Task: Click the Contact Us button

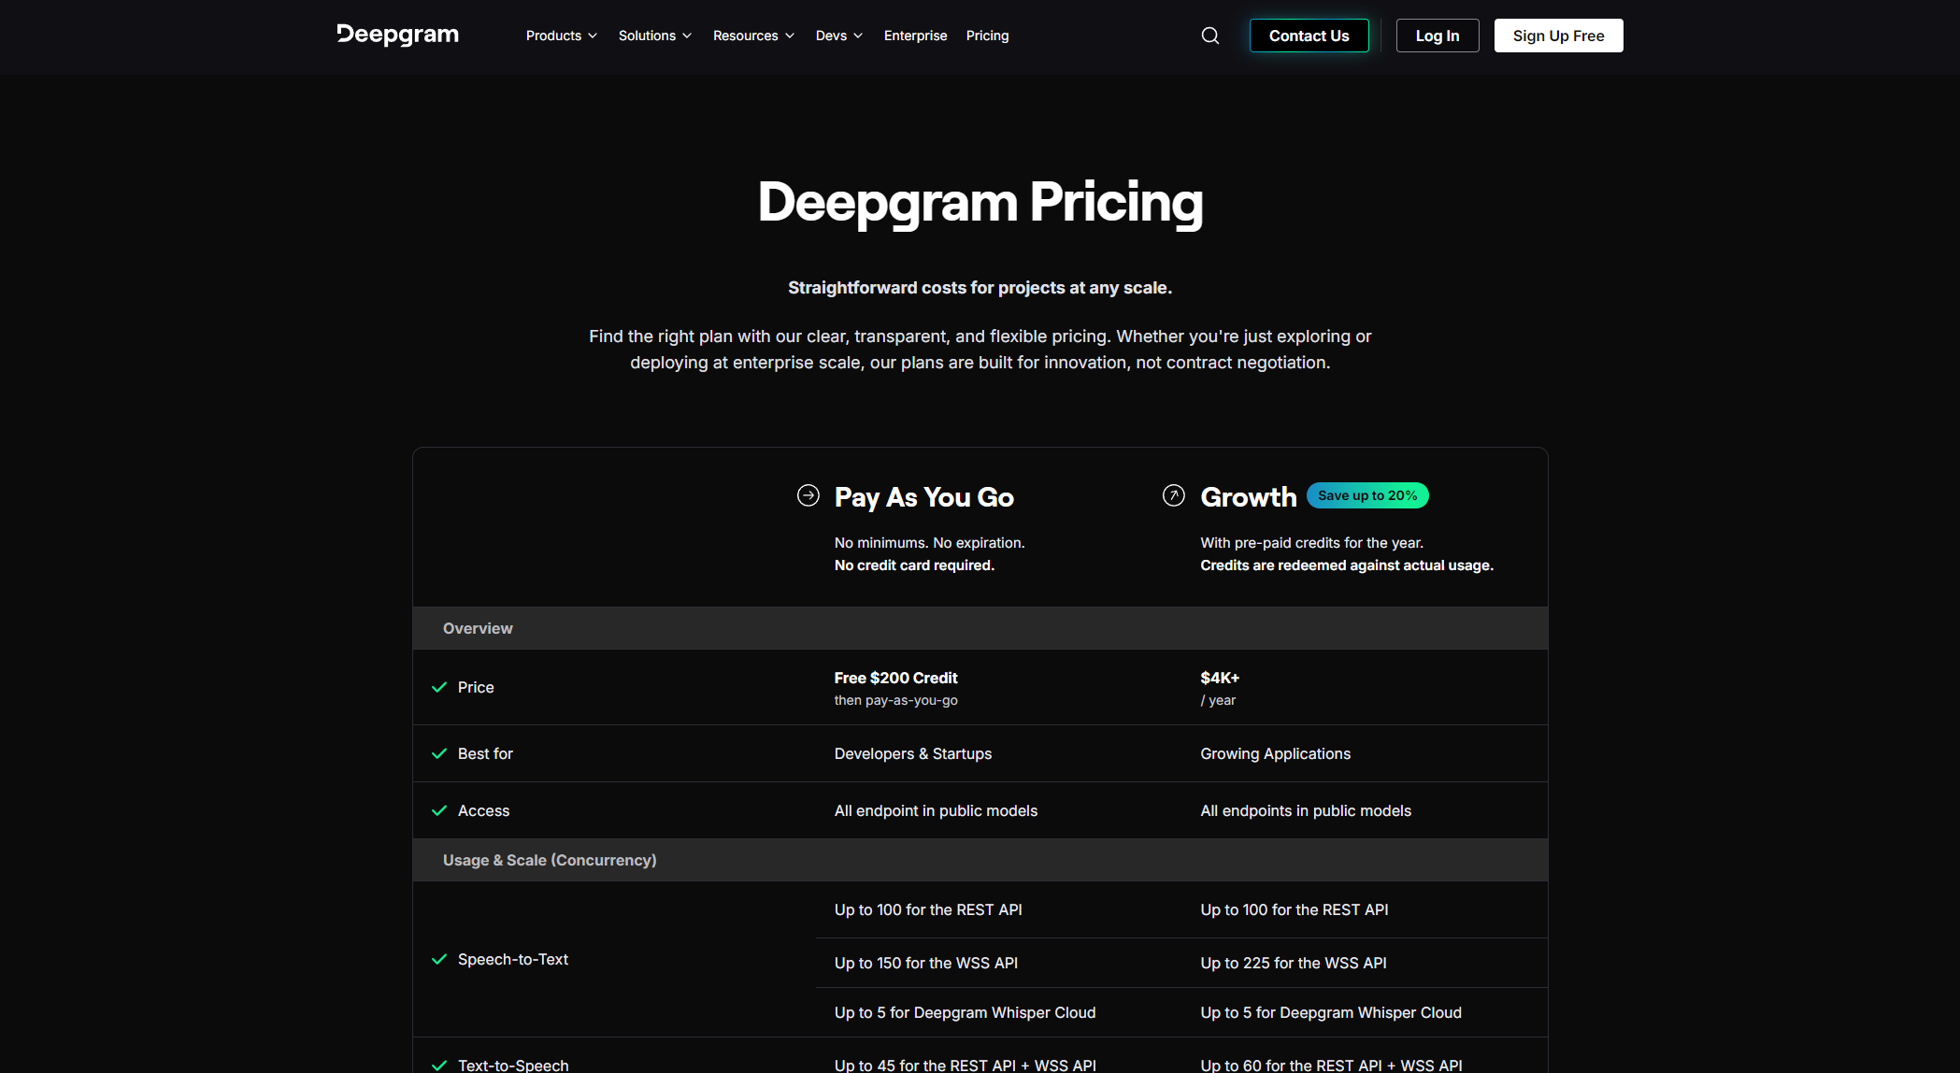Action: coord(1309,35)
